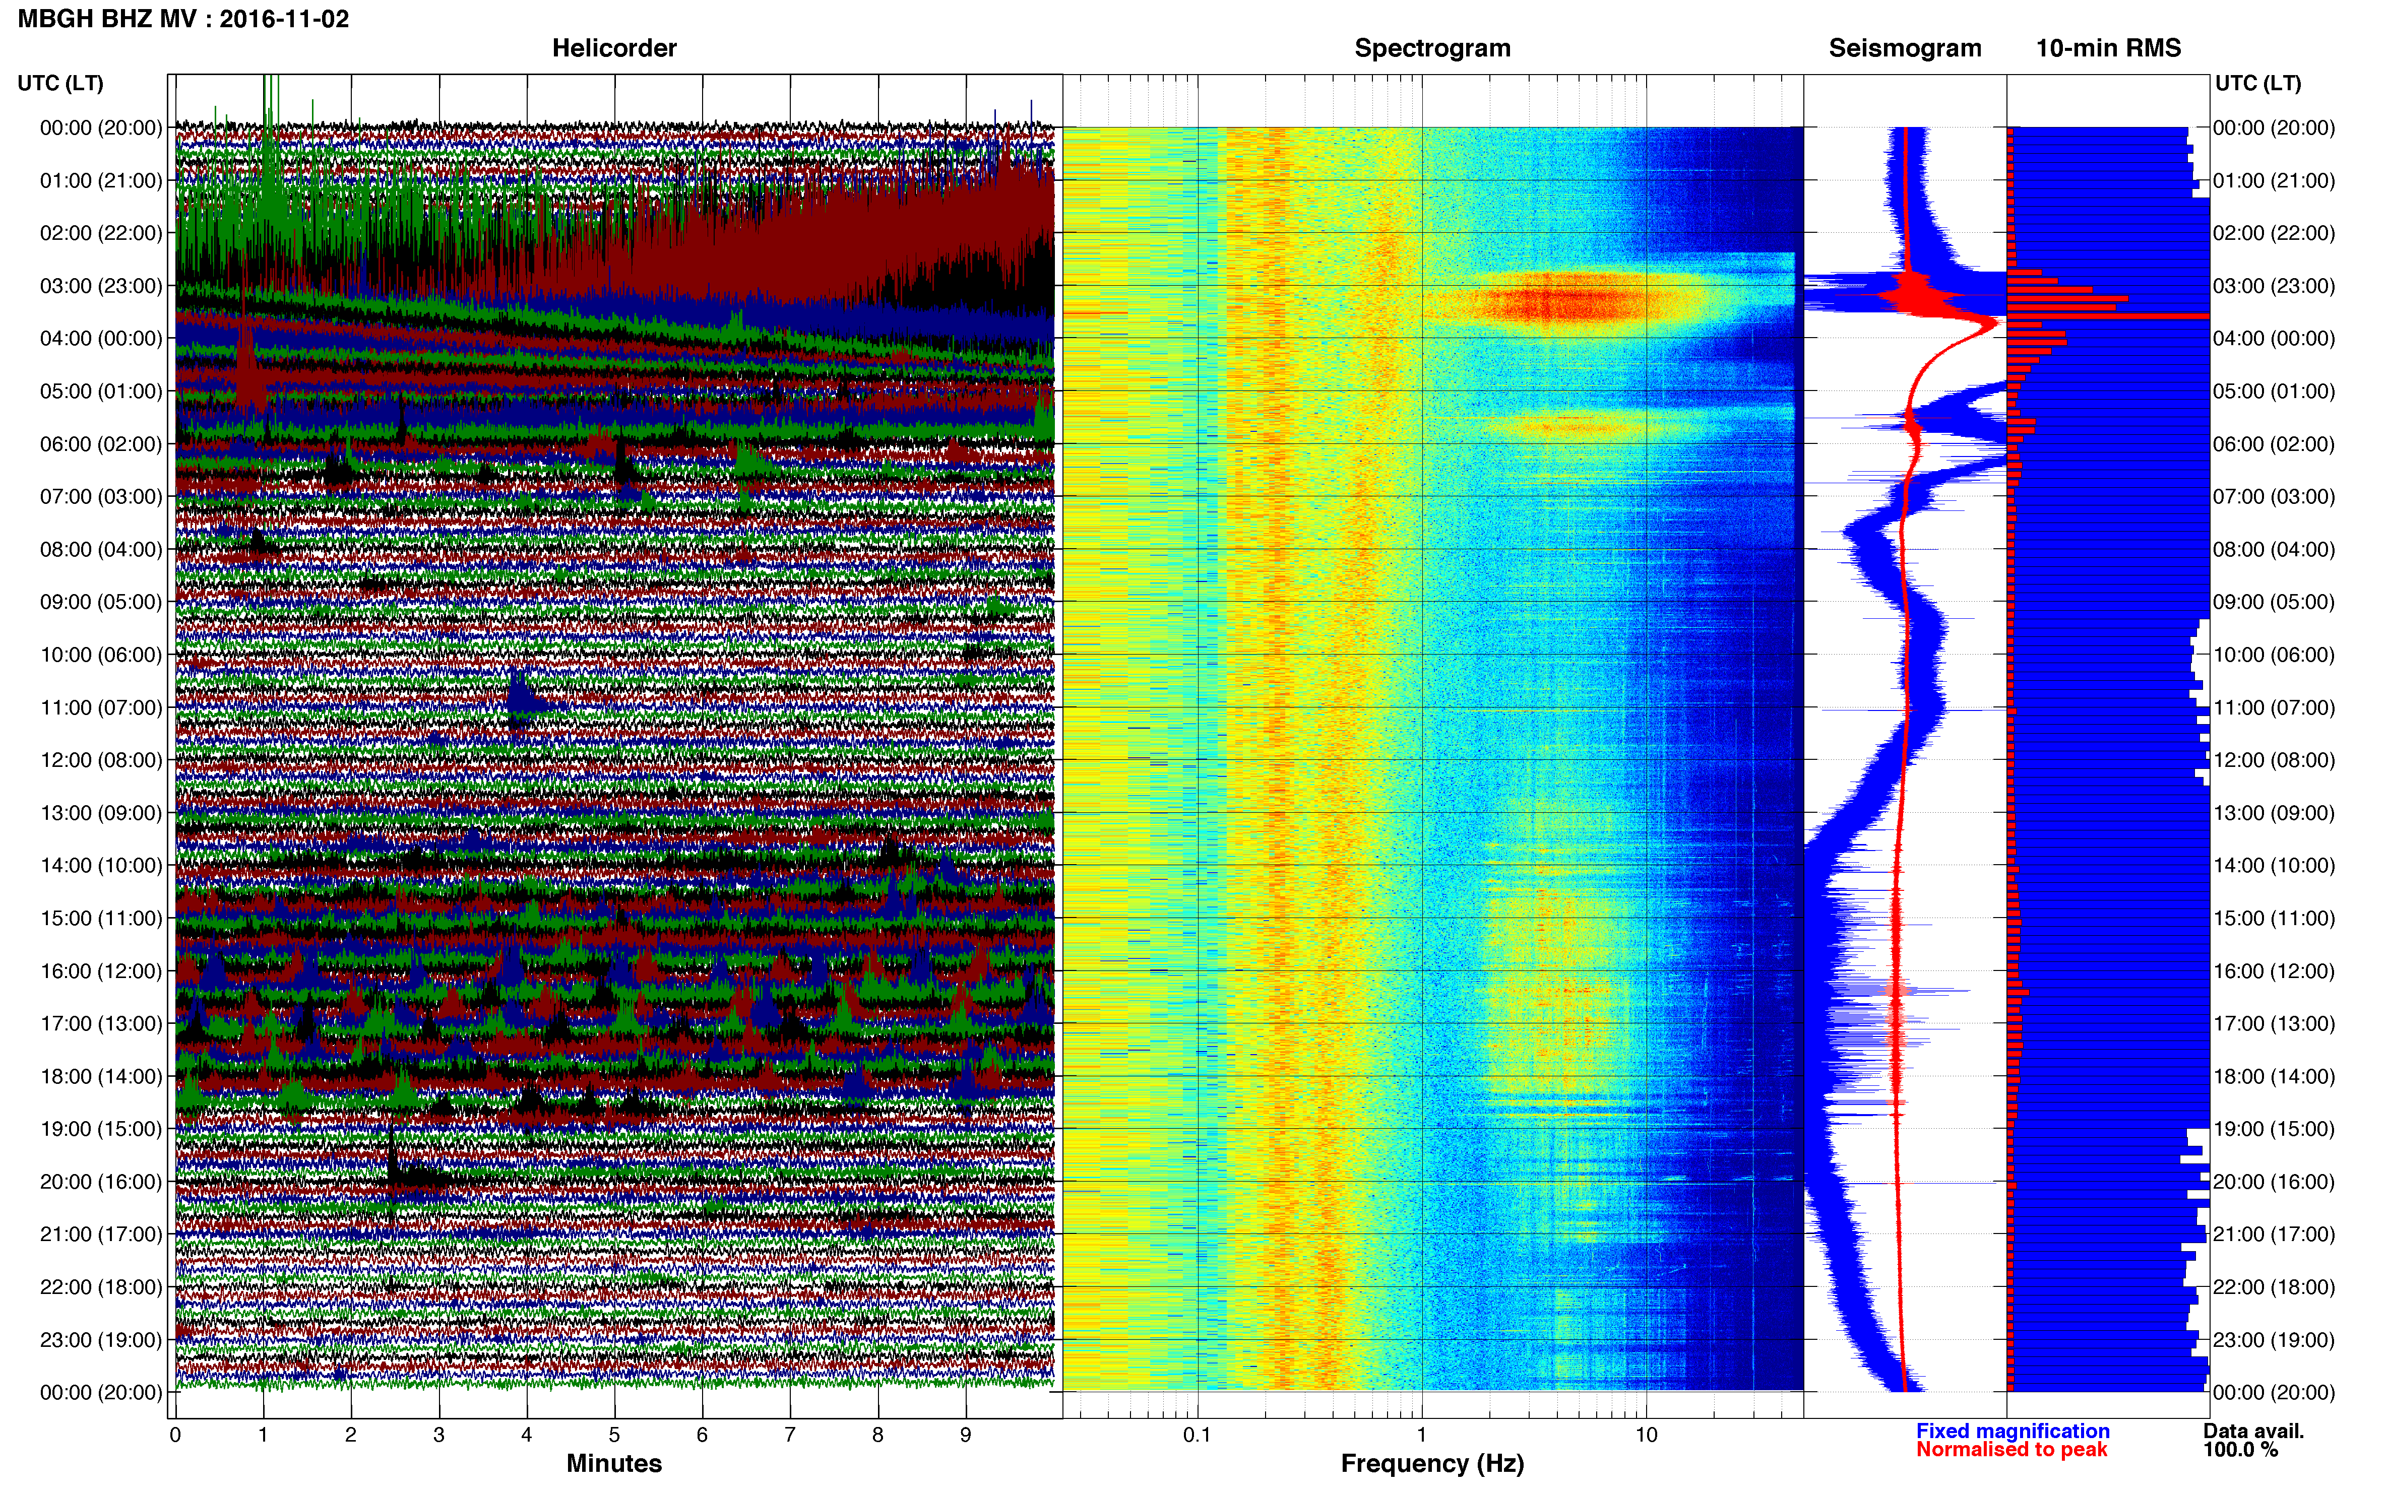
Task: Click the right 09:00 (05:00) time label
Action: pyautogui.click(x=2275, y=602)
